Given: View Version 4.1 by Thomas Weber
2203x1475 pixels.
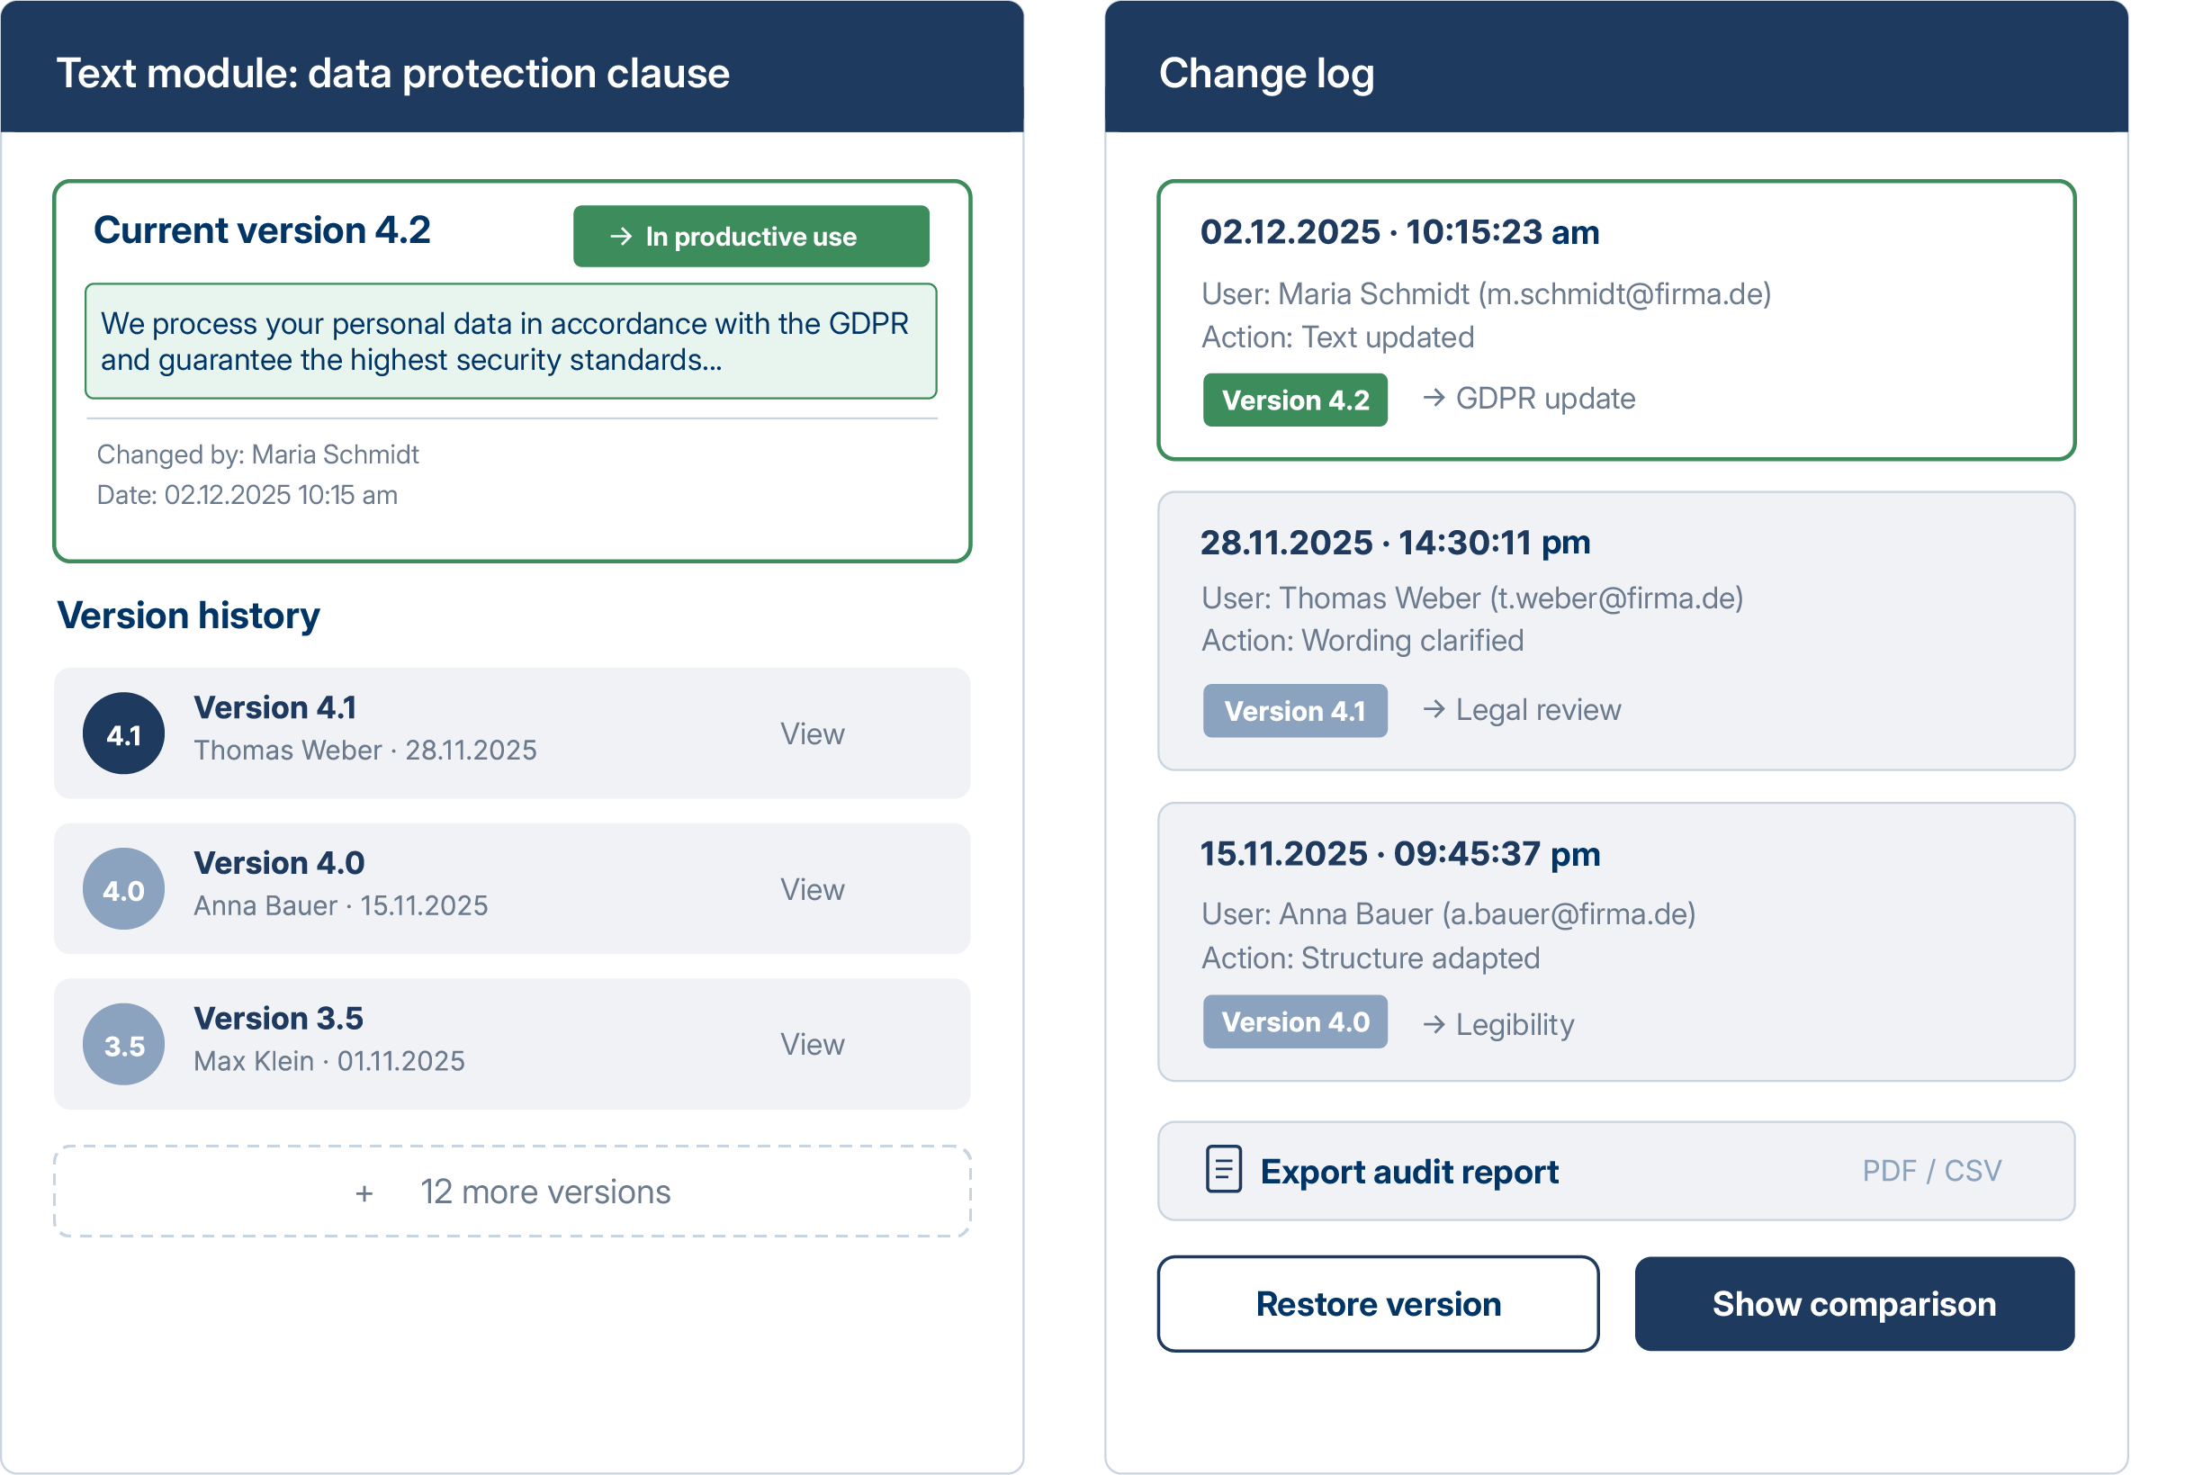Looking at the screenshot, I should (x=812, y=733).
